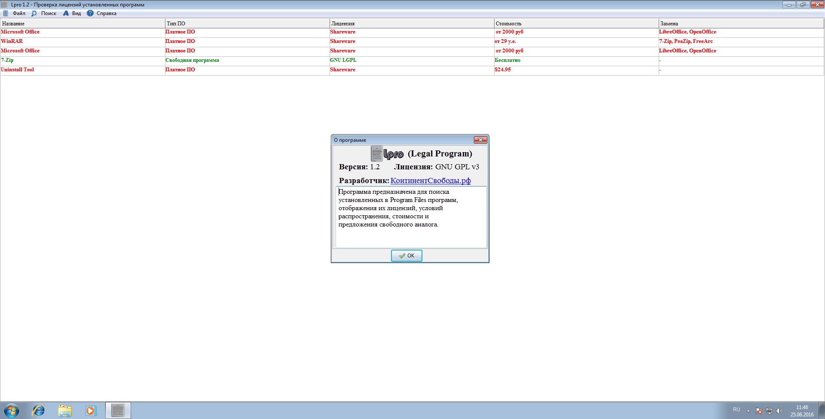Image resolution: width=825 pixels, height=419 pixels.
Task: Sort by the Тип ПО column header
Action: coord(247,24)
